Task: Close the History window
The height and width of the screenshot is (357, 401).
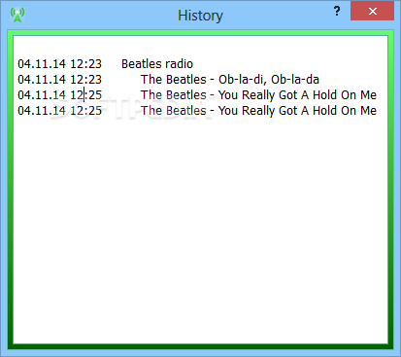Action: coord(372,11)
